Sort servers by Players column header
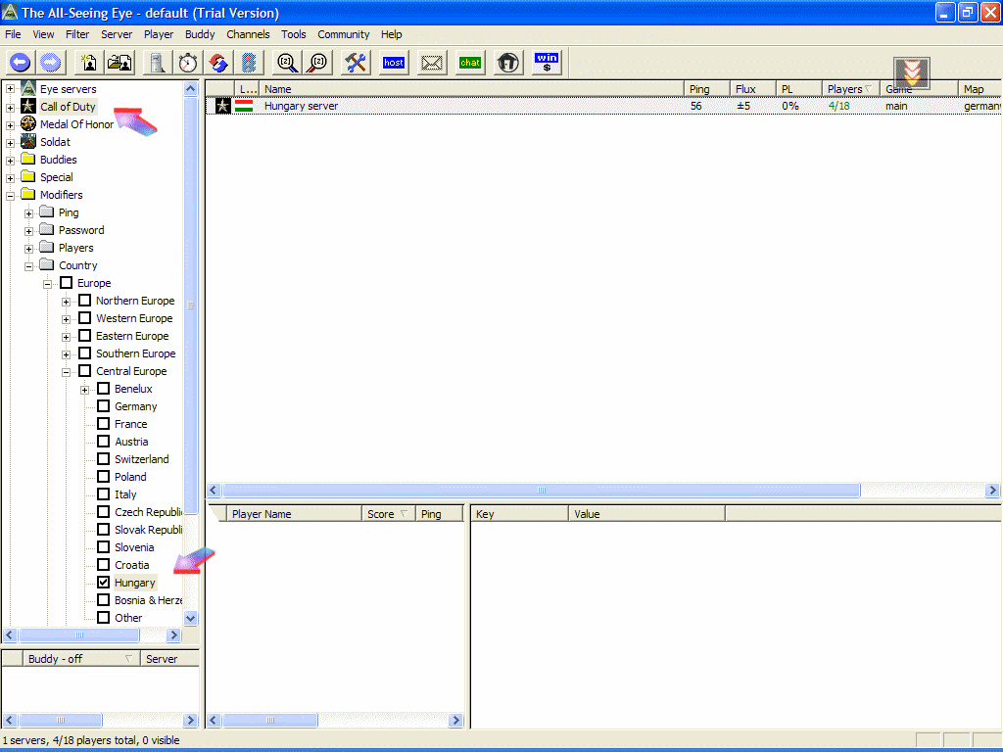 tap(851, 89)
